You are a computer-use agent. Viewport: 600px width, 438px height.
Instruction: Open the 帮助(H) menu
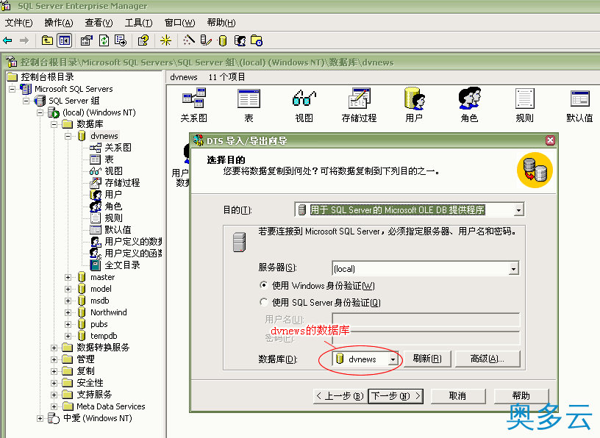[221, 23]
